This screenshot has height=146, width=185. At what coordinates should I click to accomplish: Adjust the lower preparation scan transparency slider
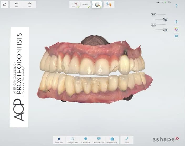coord(158,30)
